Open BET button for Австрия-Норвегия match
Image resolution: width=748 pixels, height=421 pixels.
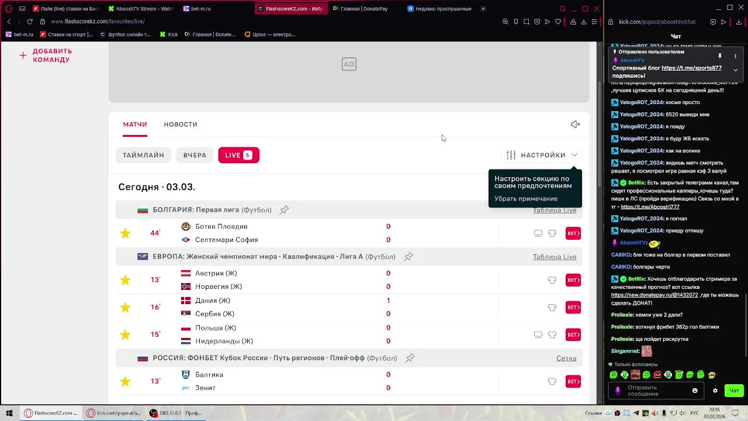[x=573, y=280]
